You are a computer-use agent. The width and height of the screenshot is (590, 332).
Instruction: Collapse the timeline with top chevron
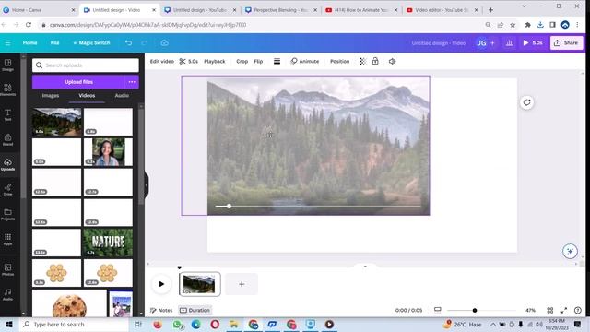(365, 266)
